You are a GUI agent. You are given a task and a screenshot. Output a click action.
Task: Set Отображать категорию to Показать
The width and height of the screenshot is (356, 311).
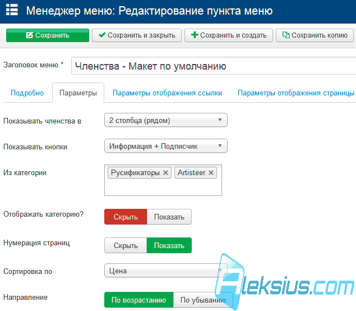tap(169, 217)
